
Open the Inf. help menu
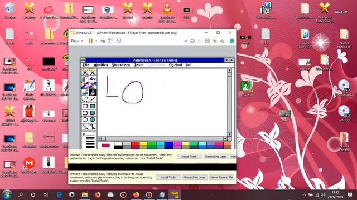[189, 65]
